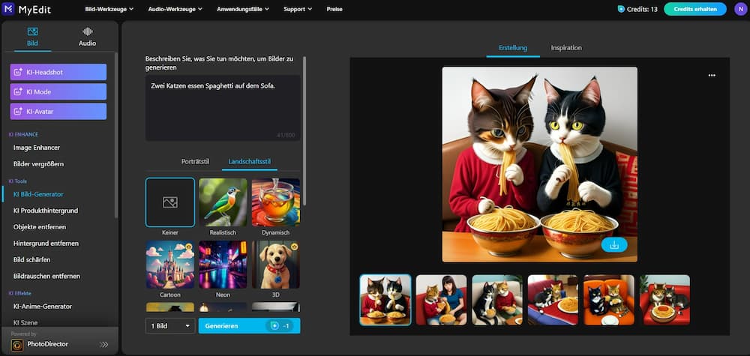Viewport: 750px width, 356px height.
Task: Open Bildrauschen entfernen tool
Action: (x=46, y=277)
